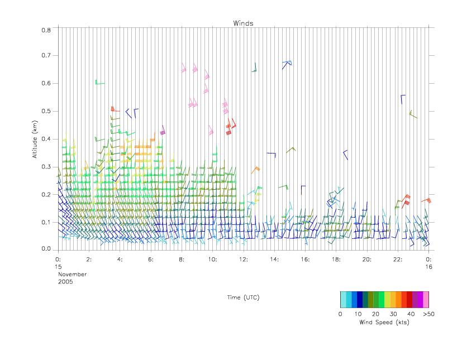Click the "20:" time tick label
This screenshot has width=462, height=341.
[x=367, y=260]
